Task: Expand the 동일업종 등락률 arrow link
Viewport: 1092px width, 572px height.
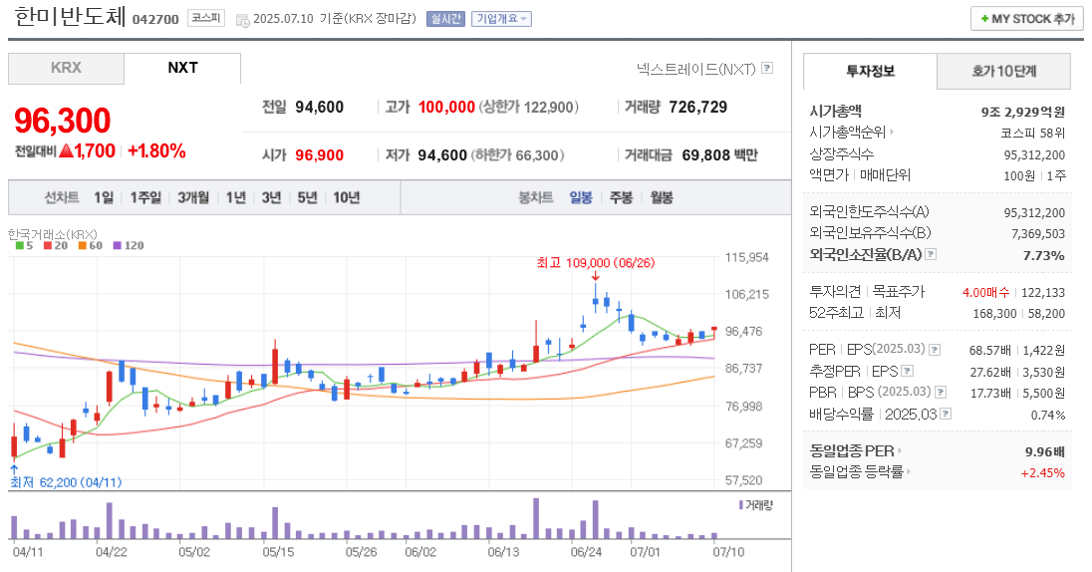Action: (x=861, y=471)
